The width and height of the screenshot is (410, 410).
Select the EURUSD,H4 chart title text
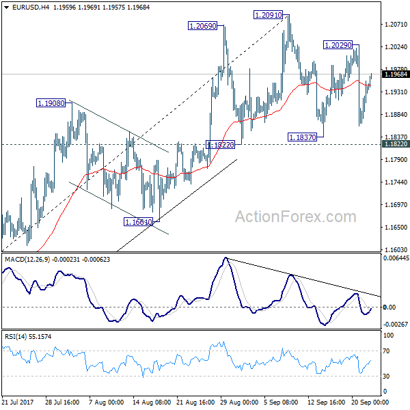tap(31, 8)
